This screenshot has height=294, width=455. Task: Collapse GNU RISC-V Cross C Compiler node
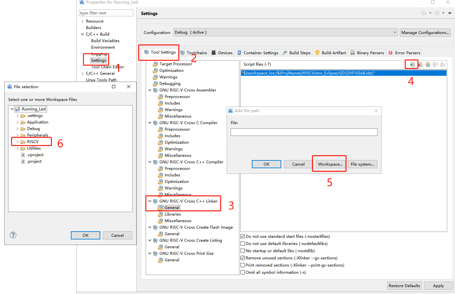(150, 123)
